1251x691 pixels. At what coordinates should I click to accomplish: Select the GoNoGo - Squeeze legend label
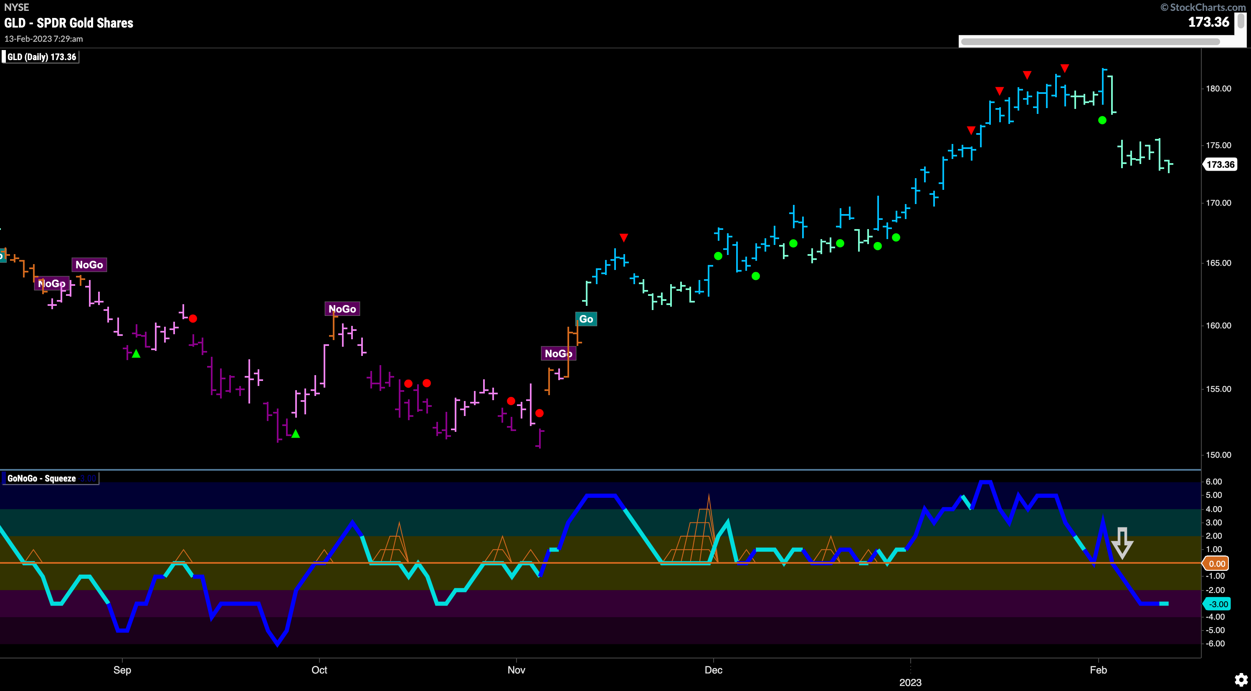(x=50, y=479)
